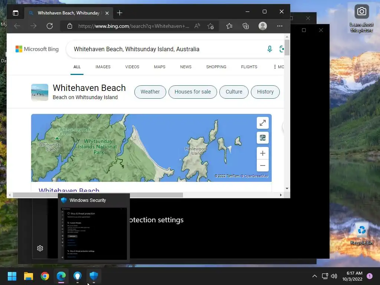This screenshot has width=380, height=285.
Task: Click the Weather pill button
Action: tap(150, 92)
